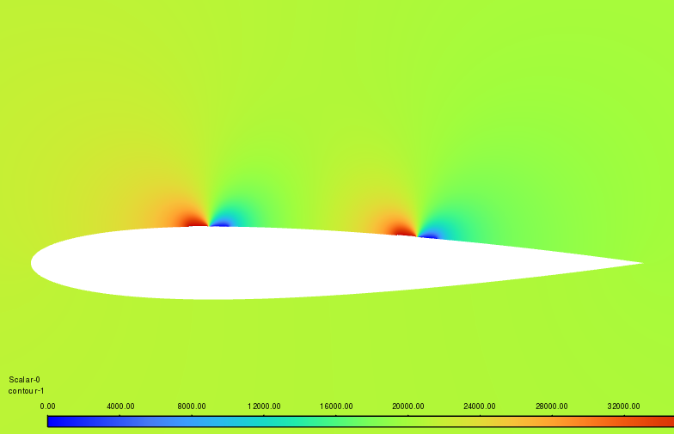The height and width of the screenshot is (434, 674).
Task: Click the 12000.00 colorbar tick label
Action: [264, 406]
